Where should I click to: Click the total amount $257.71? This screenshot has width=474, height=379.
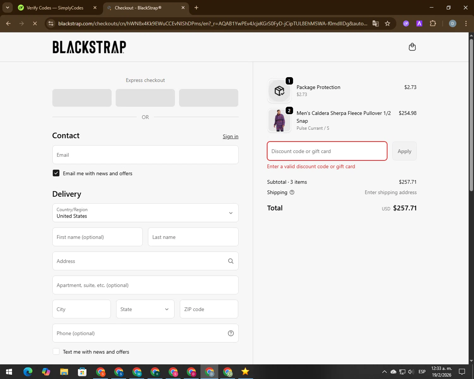point(405,208)
